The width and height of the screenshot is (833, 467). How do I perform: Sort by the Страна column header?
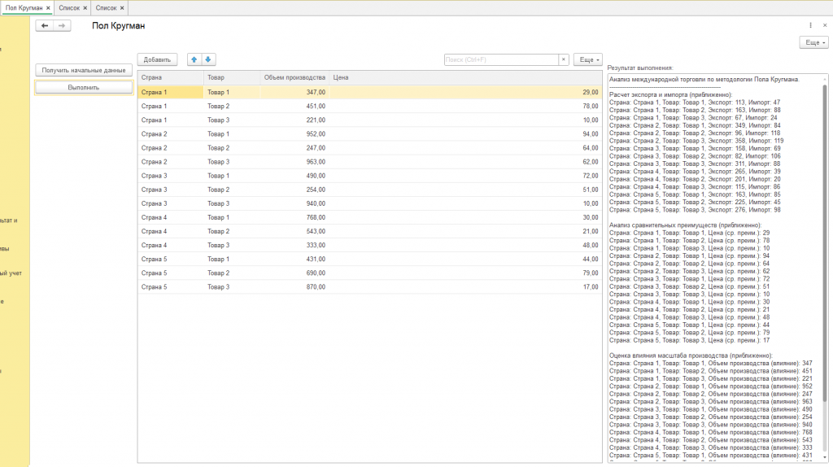[171, 77]
